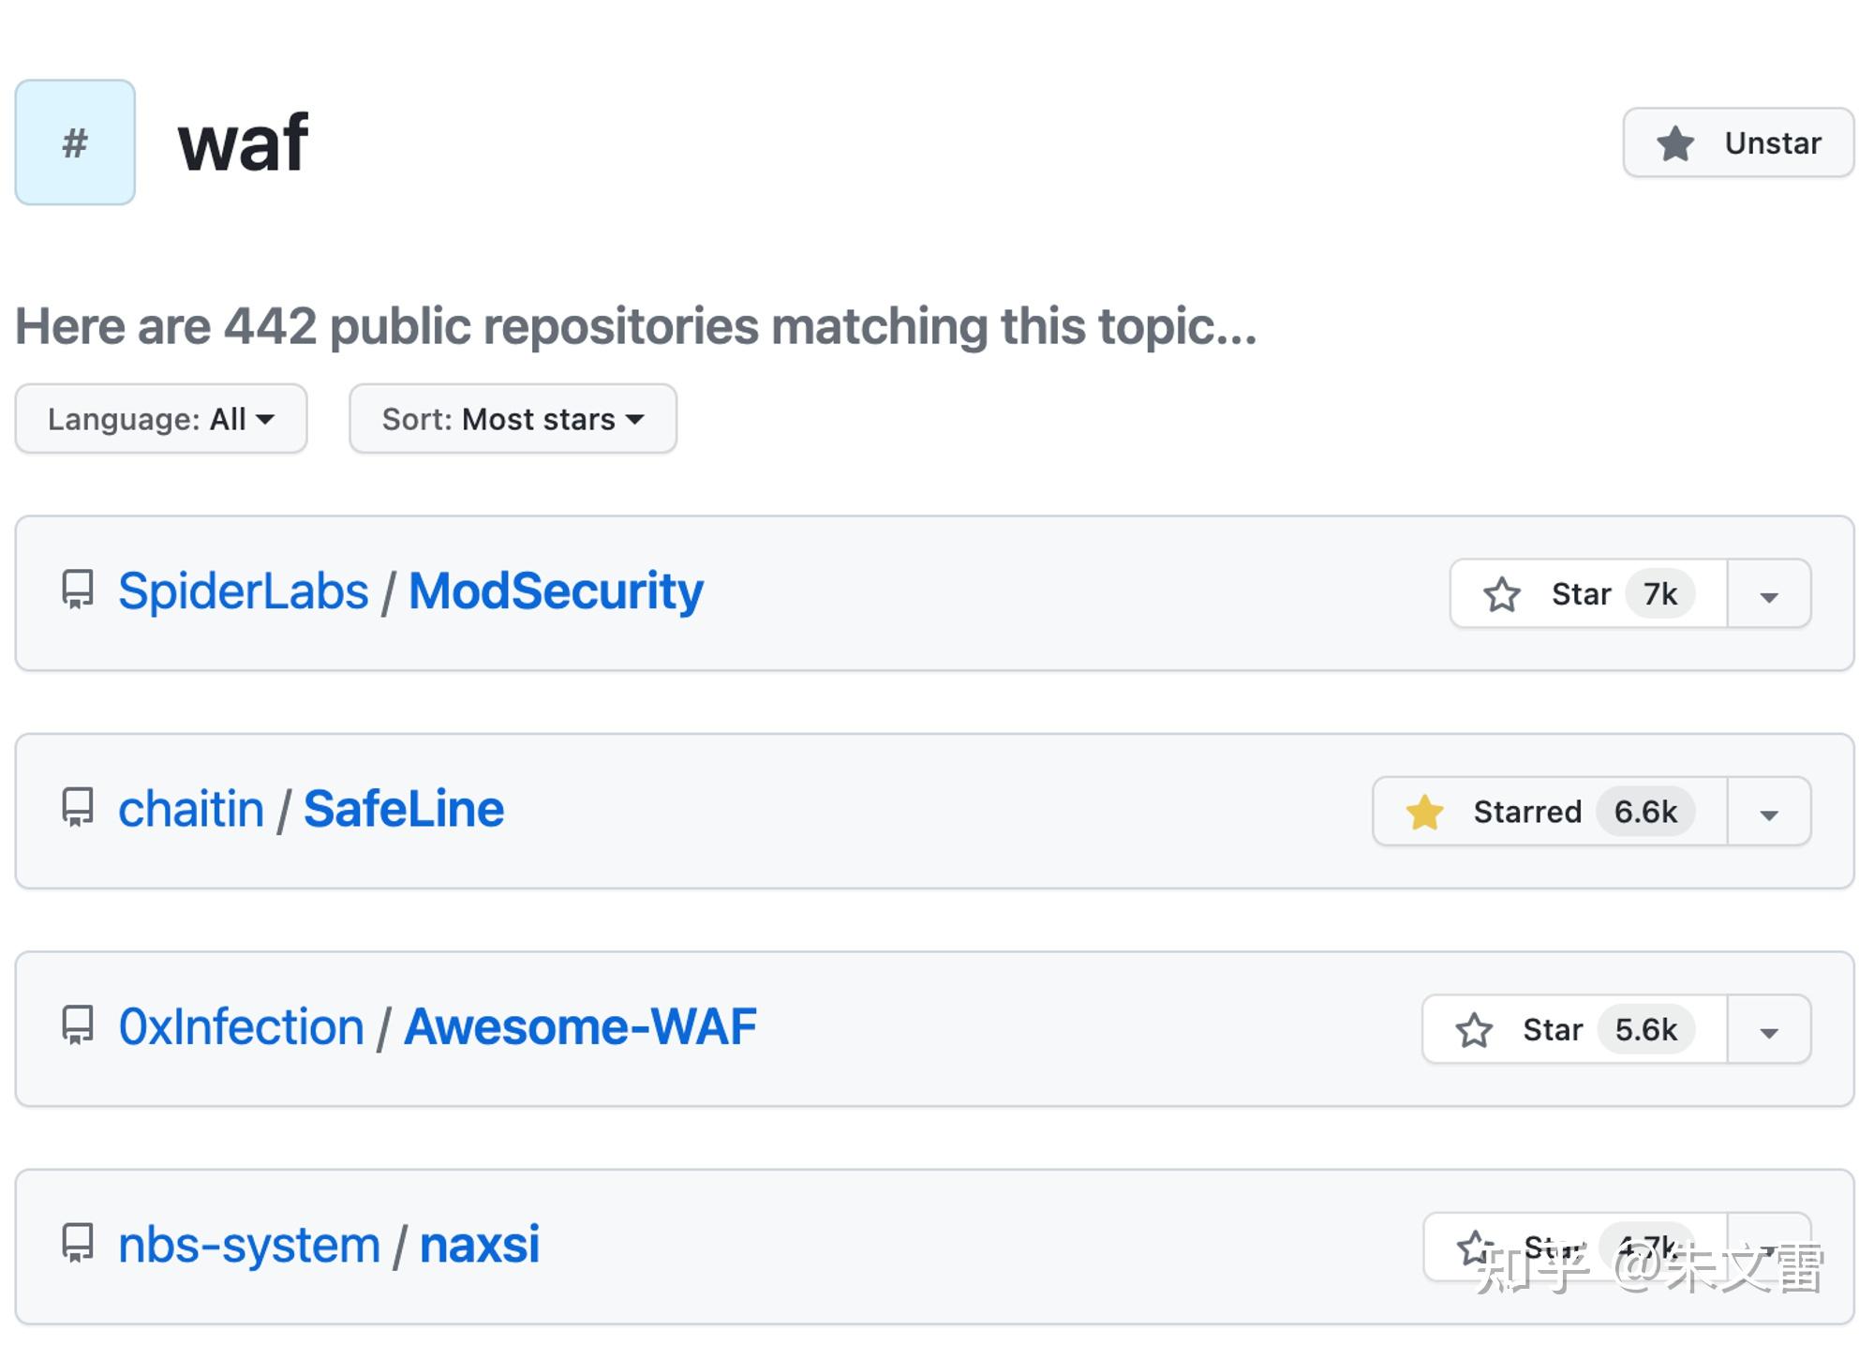The image size is (1874, 1345).
Task: Unstar the waf topic
Action: [1738, 142]
